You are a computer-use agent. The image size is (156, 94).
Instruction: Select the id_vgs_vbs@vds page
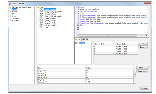point(50,9)
